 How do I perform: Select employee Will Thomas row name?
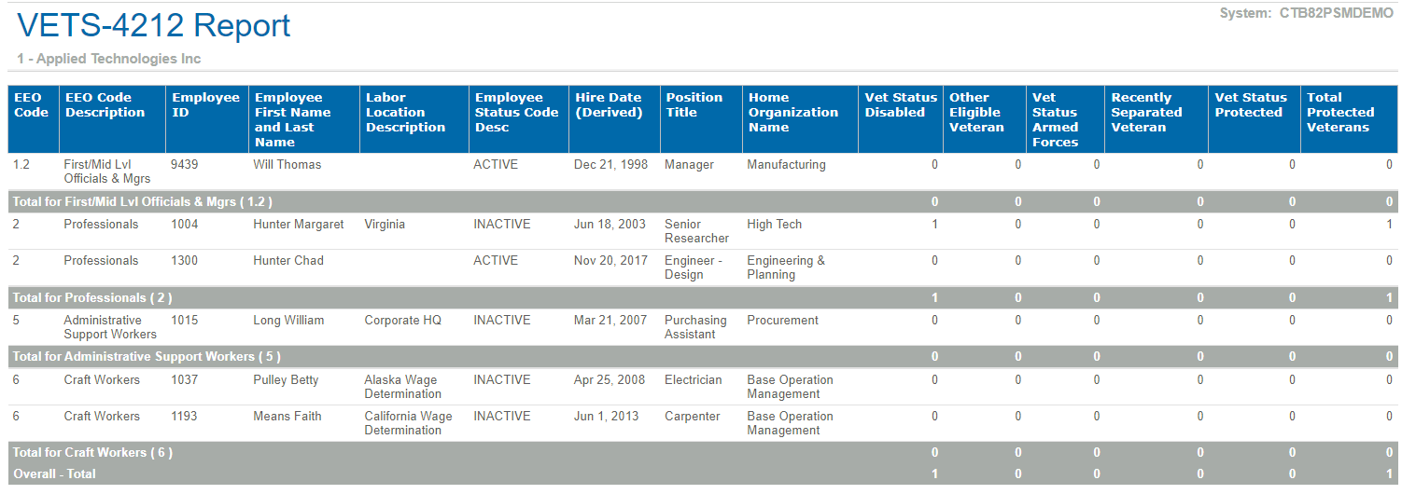click(x=287, y=165)
